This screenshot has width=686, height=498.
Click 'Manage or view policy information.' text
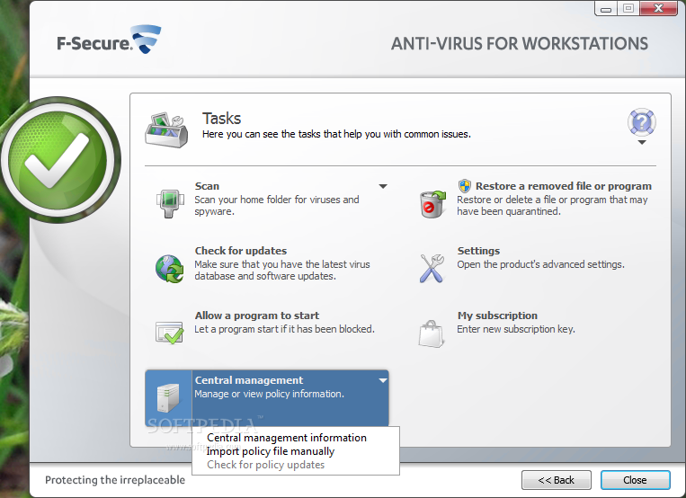tap(269, 394)
